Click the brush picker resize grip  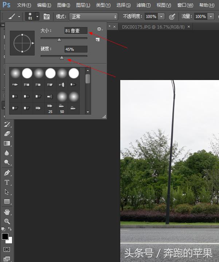click(x=104, y=117)
